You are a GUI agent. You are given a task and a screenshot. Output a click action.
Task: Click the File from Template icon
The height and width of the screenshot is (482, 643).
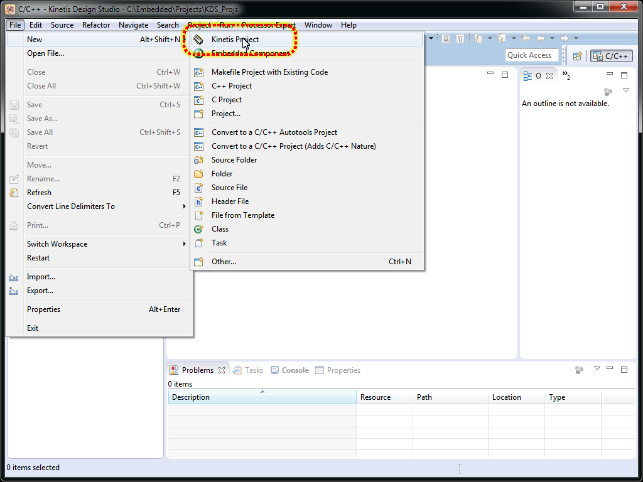tap(198, 215)
